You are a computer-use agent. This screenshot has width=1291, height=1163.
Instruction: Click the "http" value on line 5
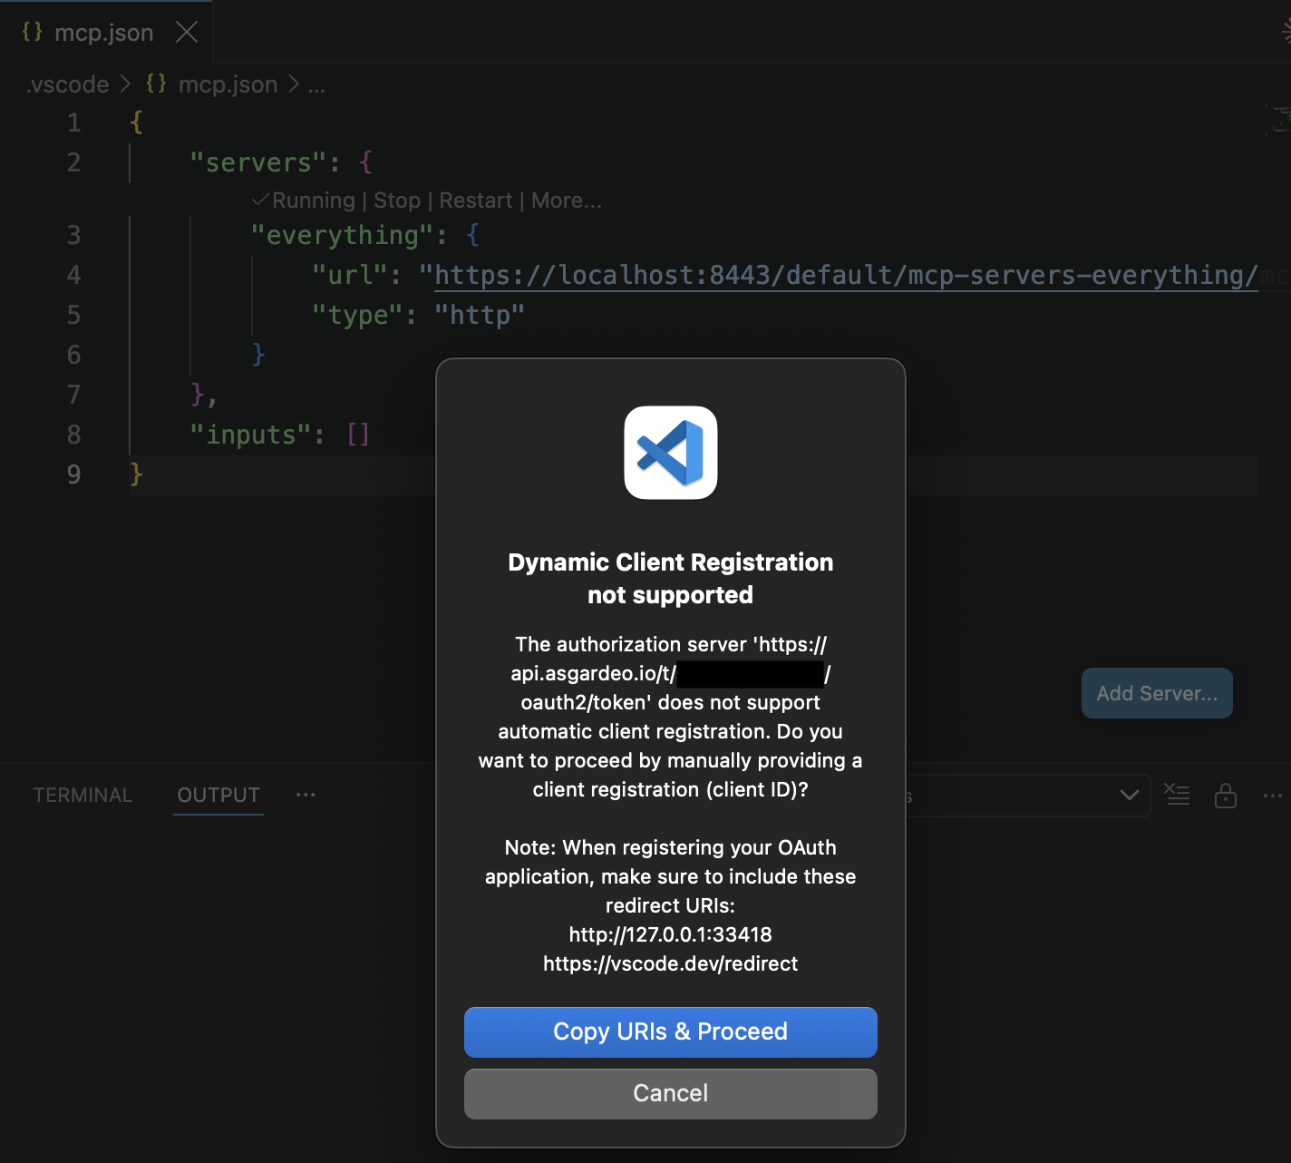(480, 315)
